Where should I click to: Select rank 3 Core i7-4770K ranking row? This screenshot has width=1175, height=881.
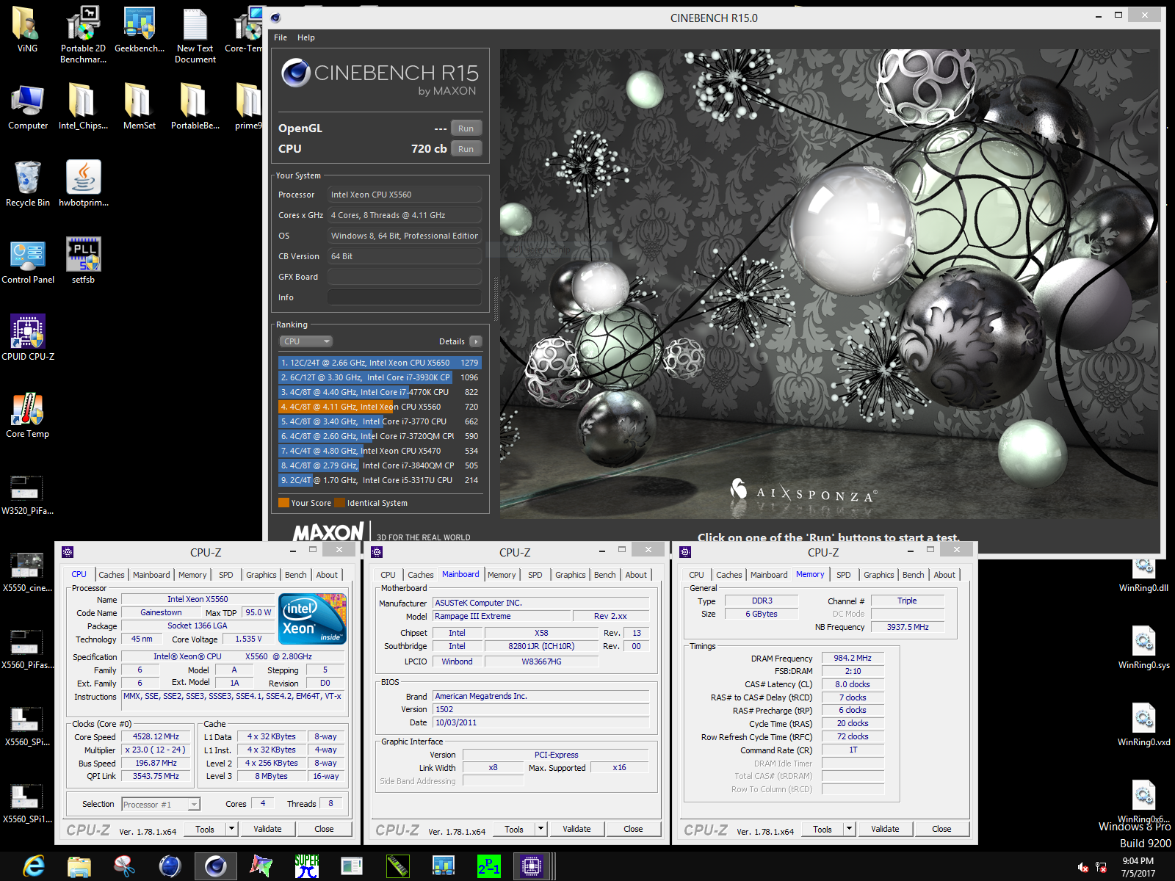(x=380, y=392)
